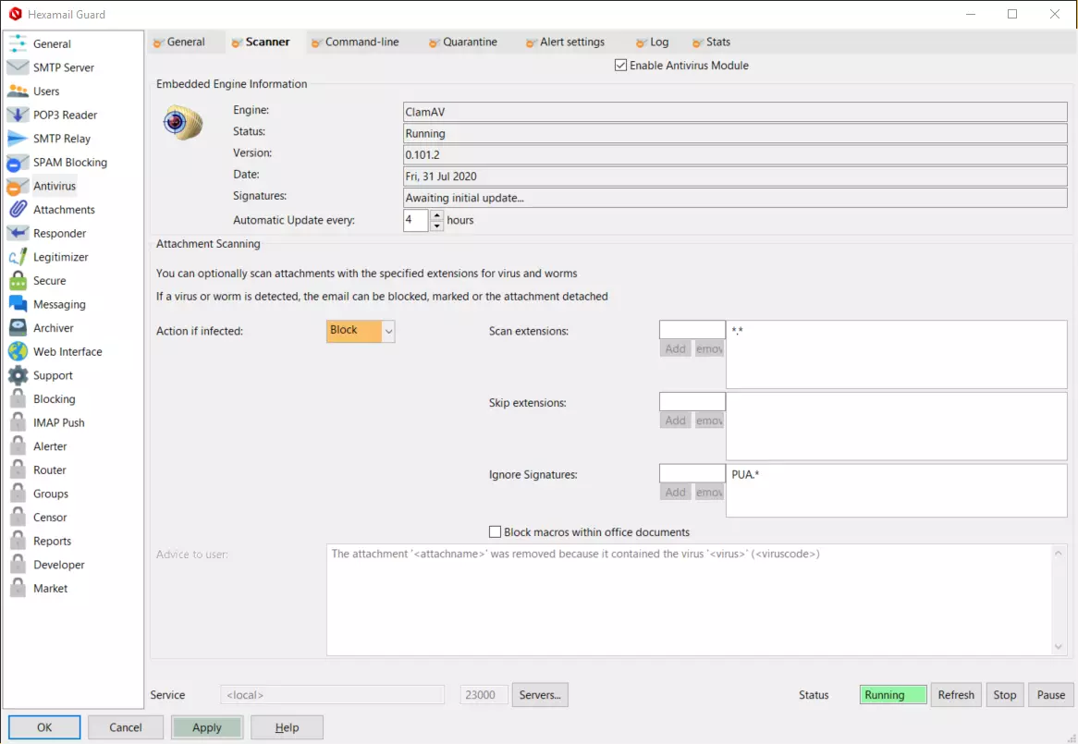
Task: Click the Servers... button
Action: tap(540, 695)
